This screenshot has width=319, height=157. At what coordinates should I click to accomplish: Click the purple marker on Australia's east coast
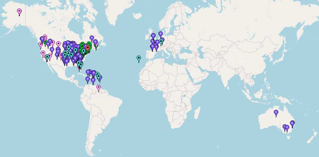pos(292,123)
